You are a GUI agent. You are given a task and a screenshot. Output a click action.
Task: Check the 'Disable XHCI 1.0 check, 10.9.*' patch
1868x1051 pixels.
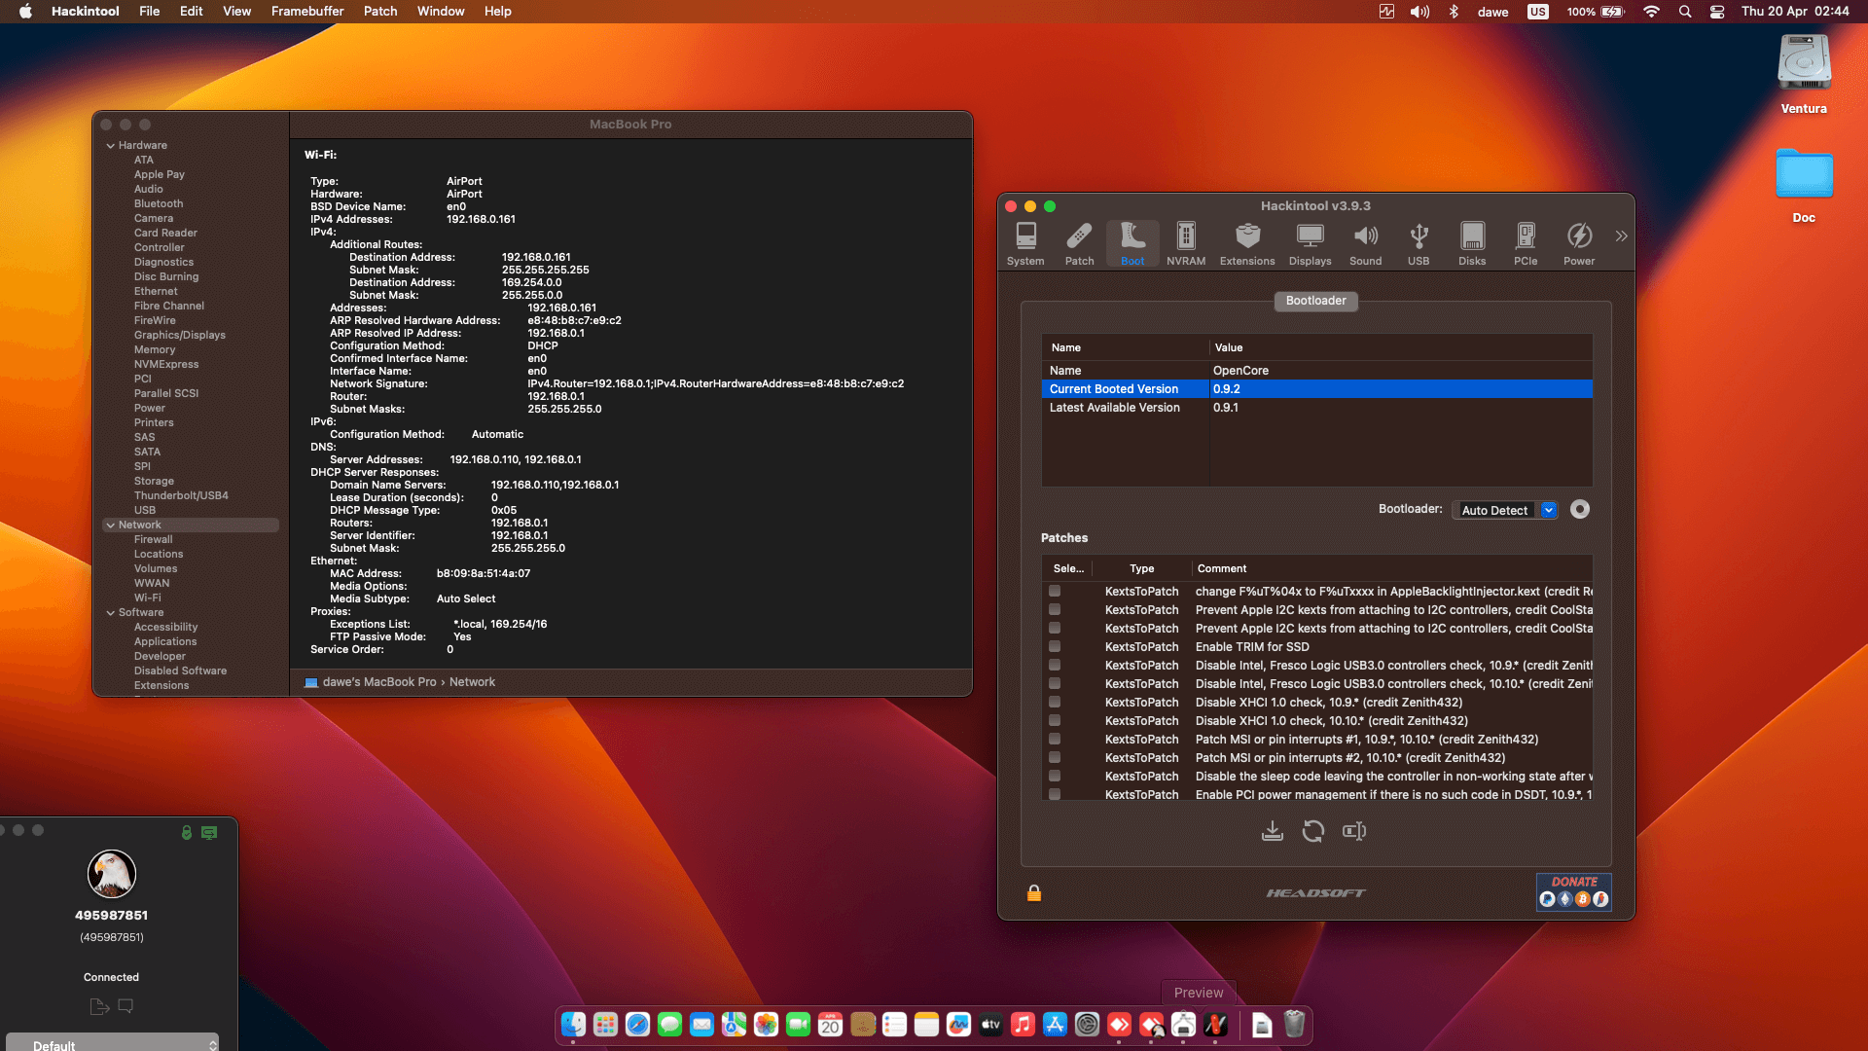[1056, 702]
